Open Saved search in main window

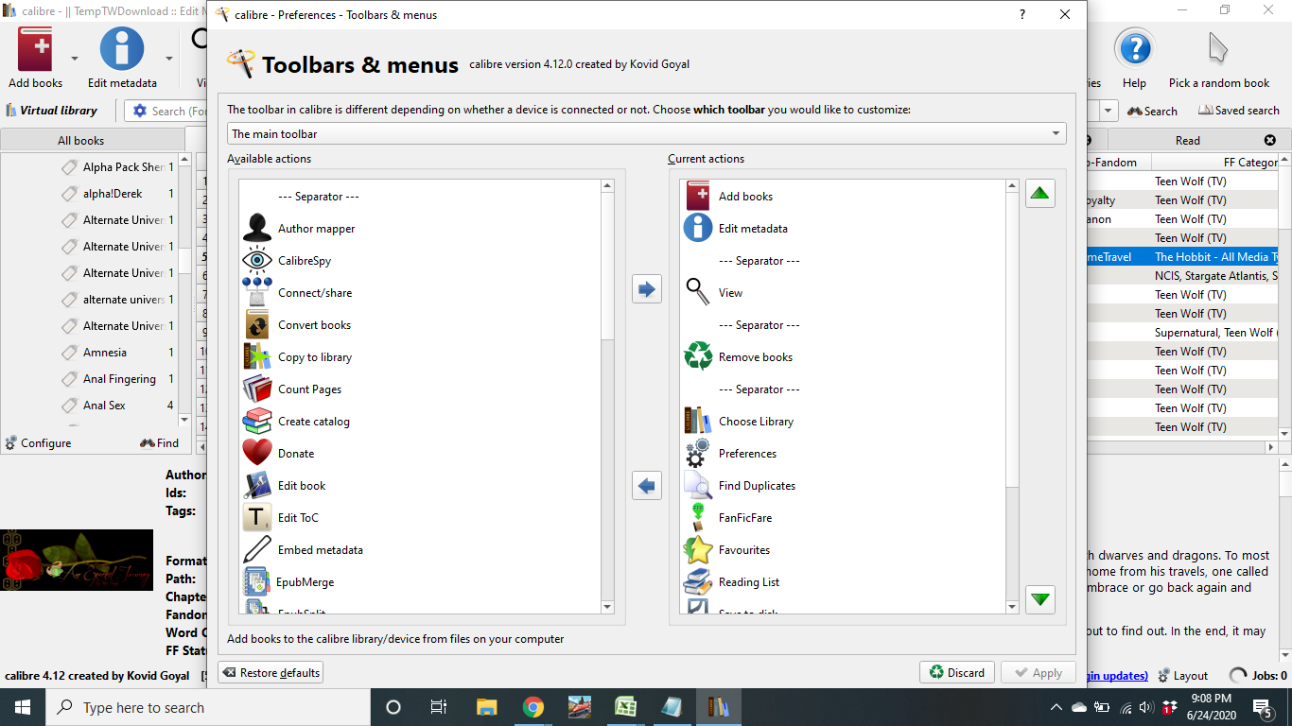coord(1238,111)
